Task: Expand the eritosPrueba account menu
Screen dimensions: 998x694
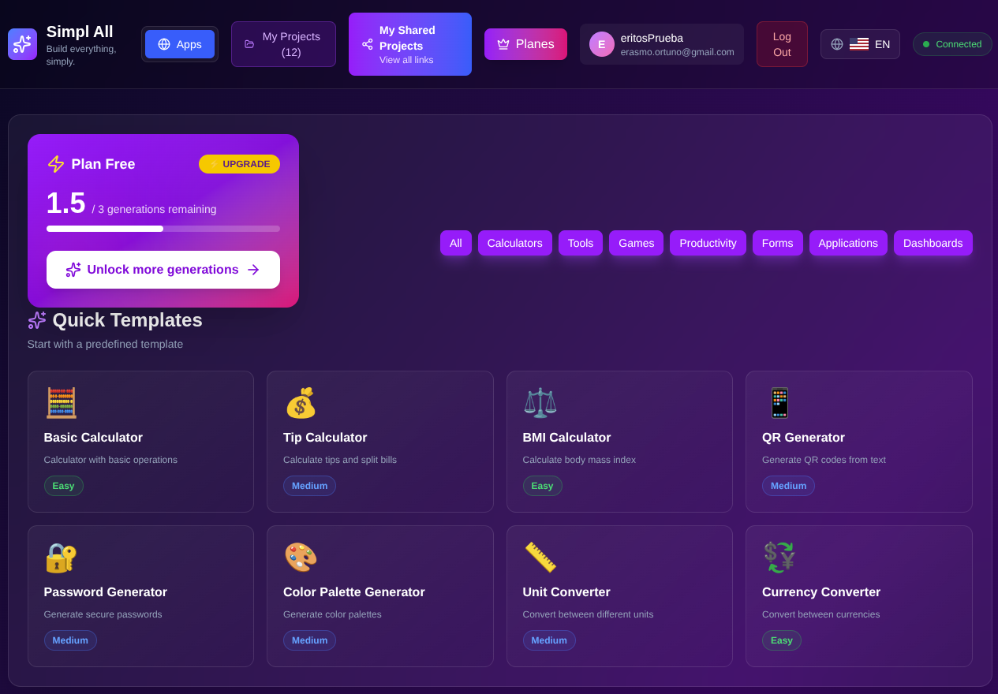Action: 661,44
